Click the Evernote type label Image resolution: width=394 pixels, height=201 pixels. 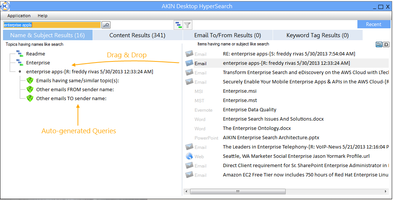click(x=203, y=110)
